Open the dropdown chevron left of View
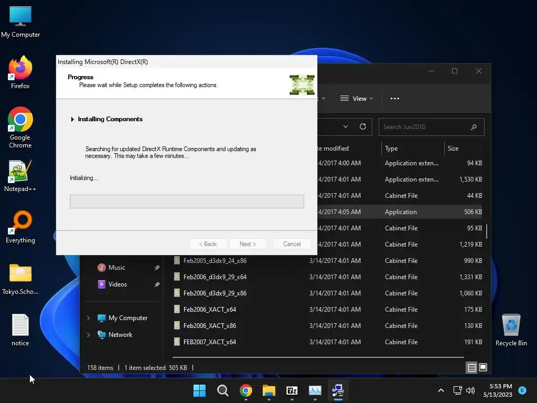 click(323, 98)
